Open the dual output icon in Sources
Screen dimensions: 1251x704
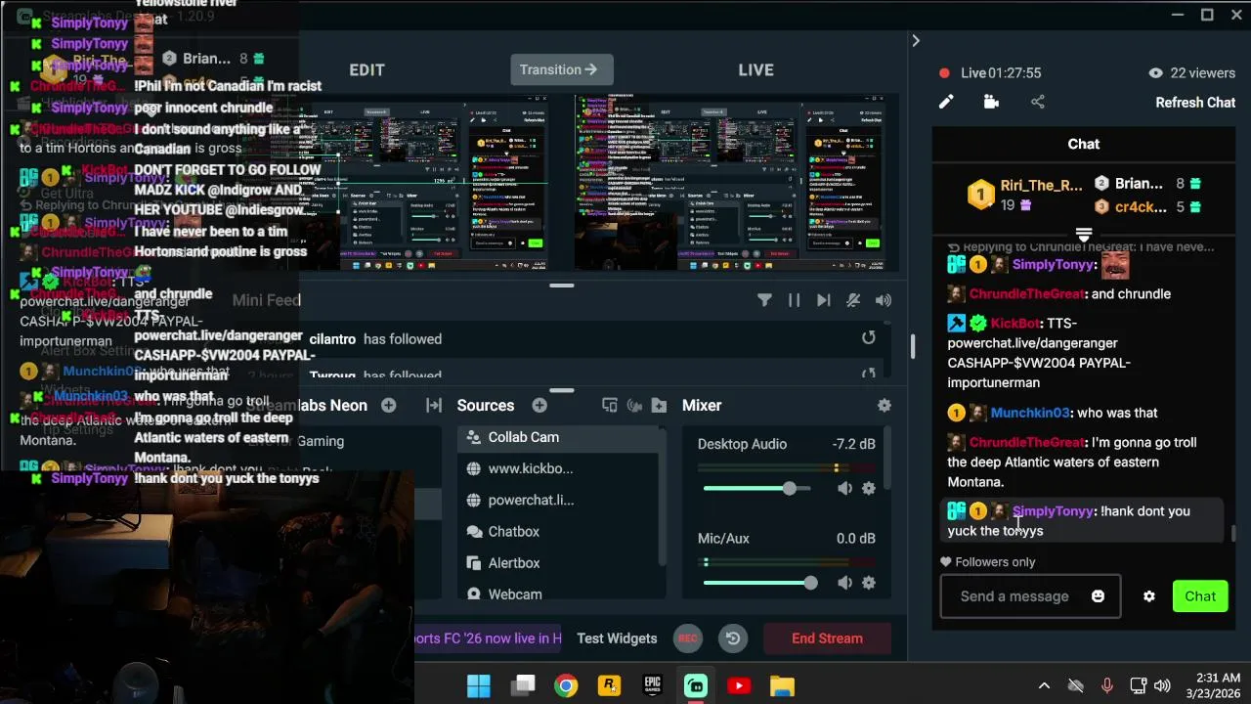[610, 405]
